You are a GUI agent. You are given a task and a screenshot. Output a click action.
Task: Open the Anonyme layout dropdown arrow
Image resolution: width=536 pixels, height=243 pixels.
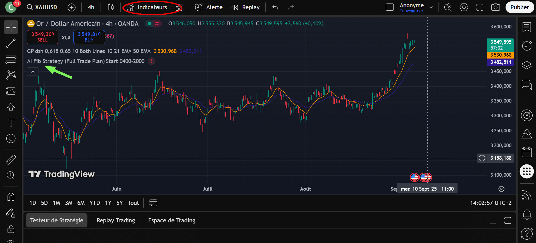pyautogui.click(x=431, y=7)
